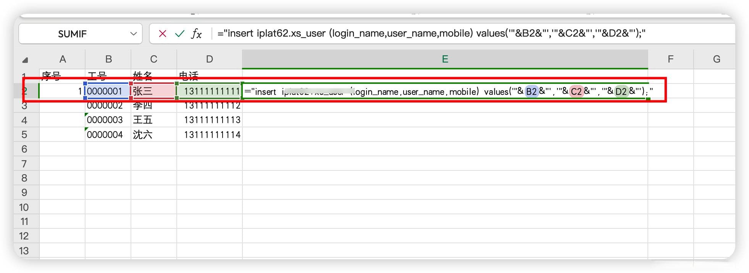Screen dimensions: 749x273
Task: Click cell containing 王五
Action: pyautogui.click(x=154, y=120)
